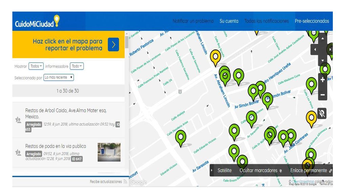Click the '1 a 30 de 30' pagination text
This screenshot has height=195, width=347.
(x=68, y=91)
